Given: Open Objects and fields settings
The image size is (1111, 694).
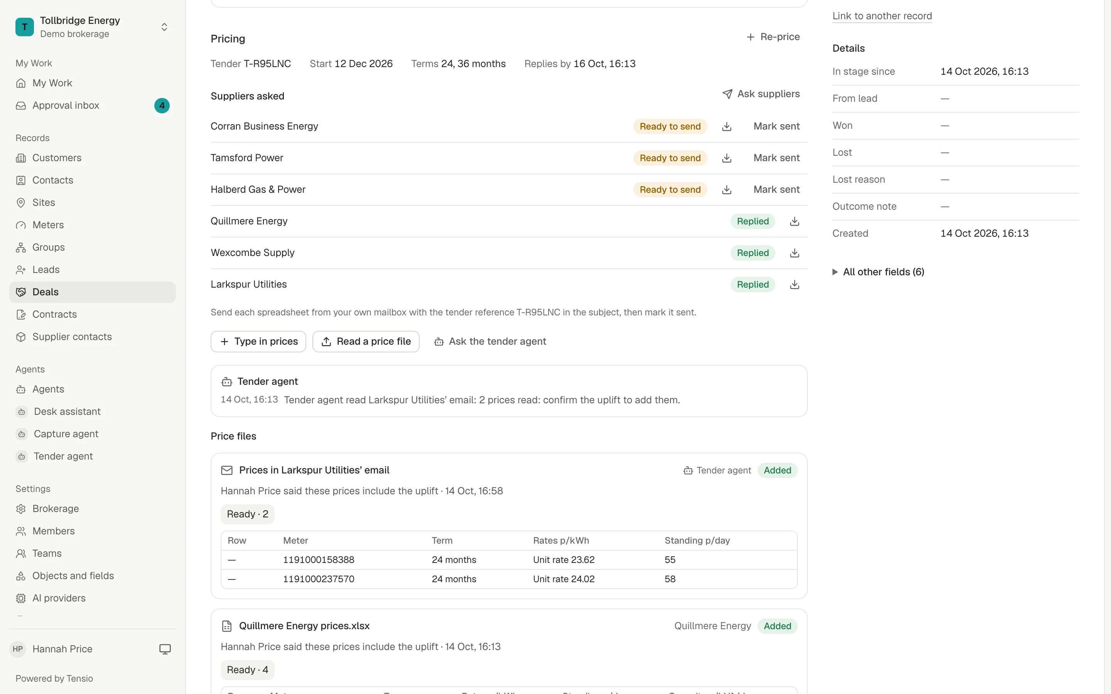Looking at the screenshot, I should tap(92, 576).
